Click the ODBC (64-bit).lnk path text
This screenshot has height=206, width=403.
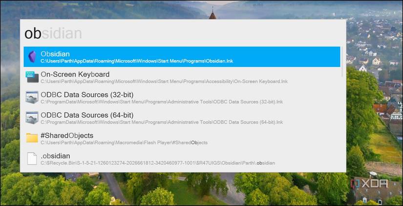click(x=162, y=122)
